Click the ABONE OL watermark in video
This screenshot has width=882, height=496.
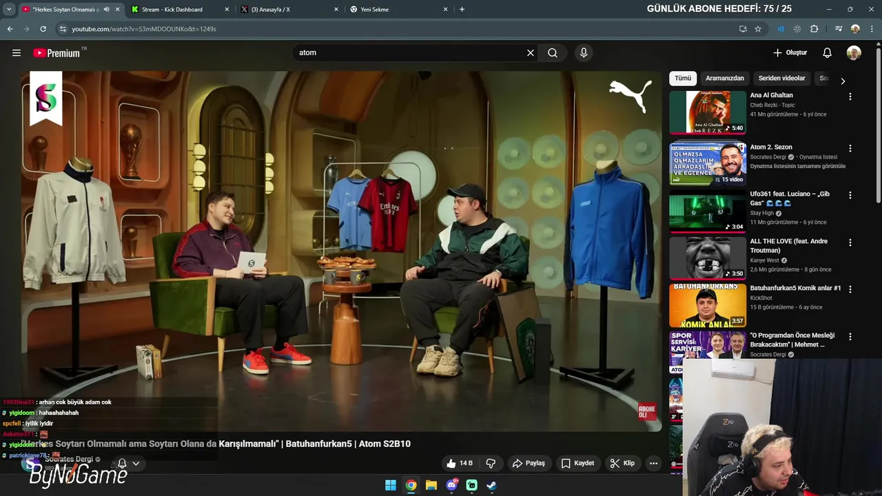[x=647, y=411]
